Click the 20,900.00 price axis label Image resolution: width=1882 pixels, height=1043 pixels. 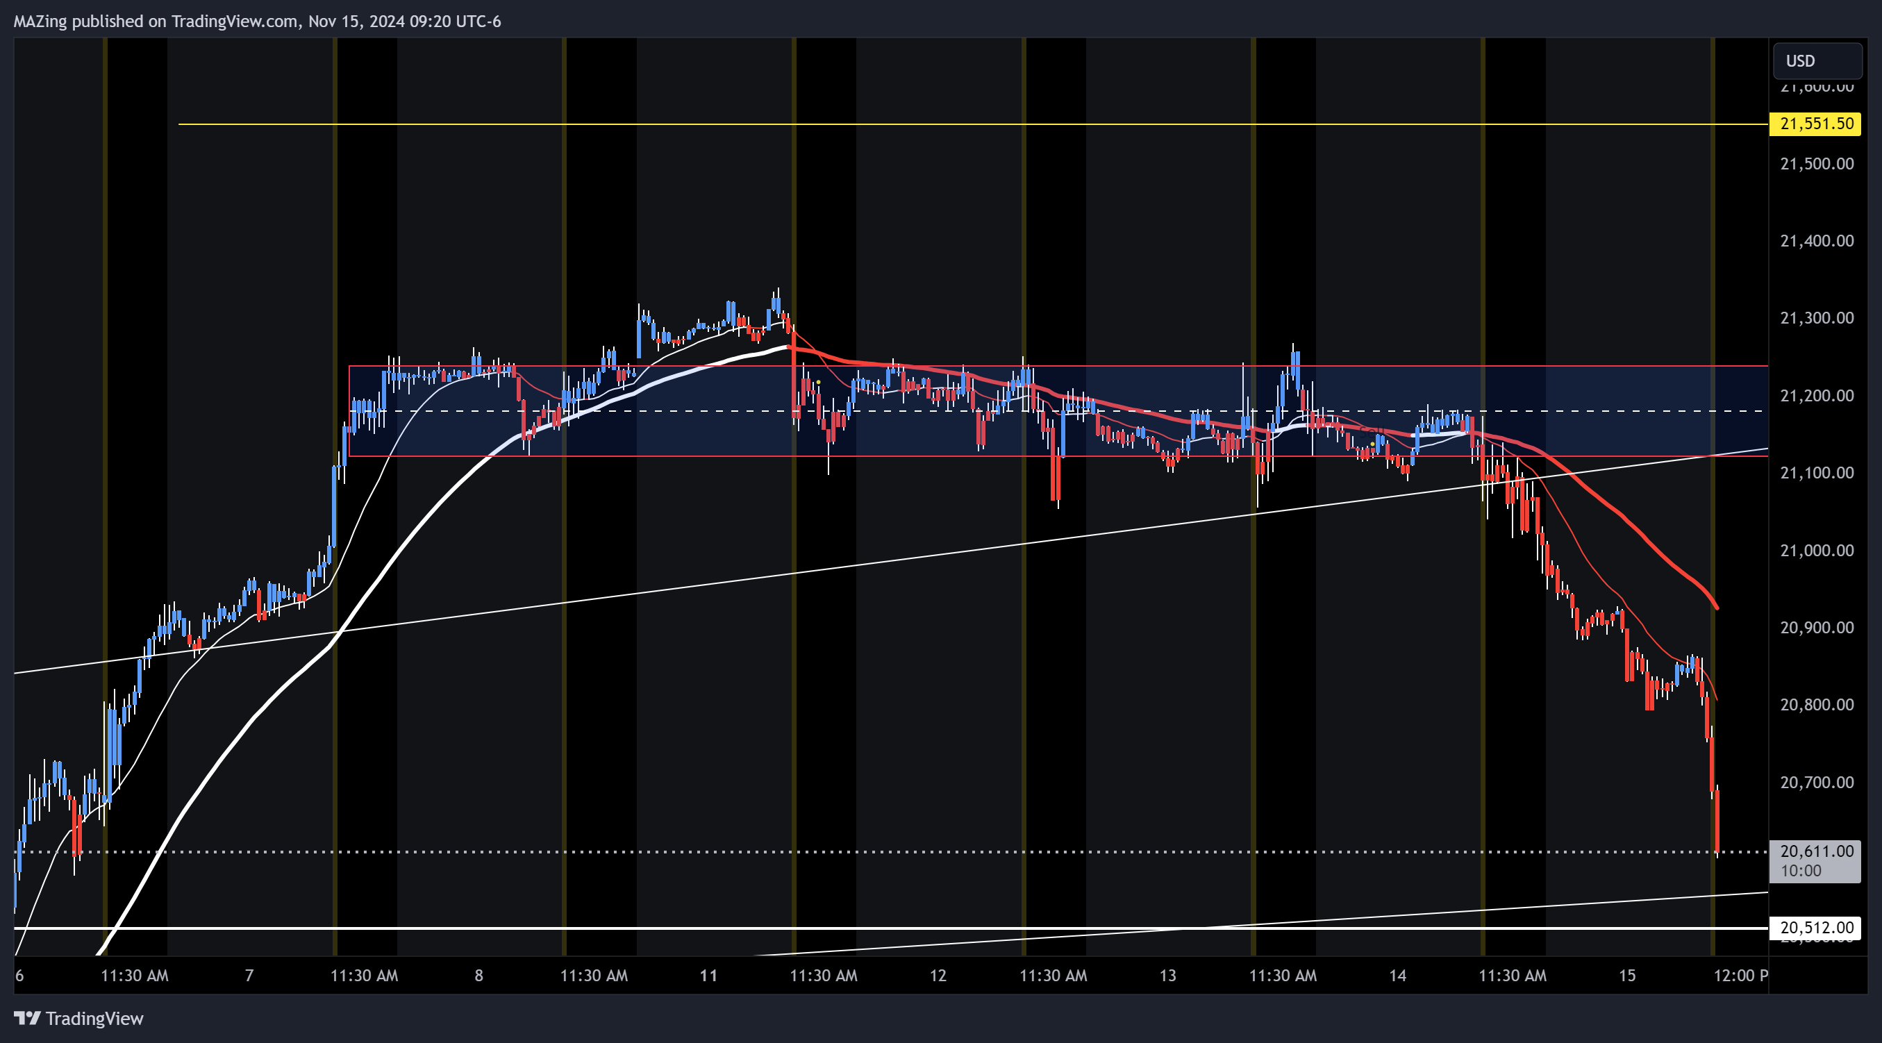[x=1816, y=628]
